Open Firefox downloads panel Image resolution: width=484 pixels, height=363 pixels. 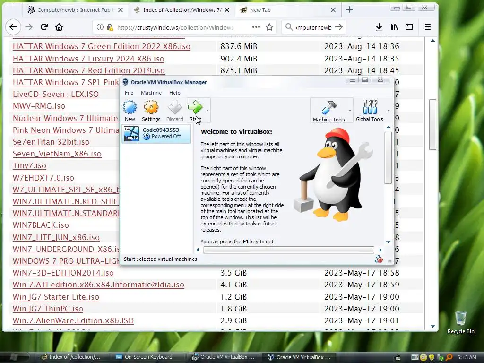coord(379,27)
